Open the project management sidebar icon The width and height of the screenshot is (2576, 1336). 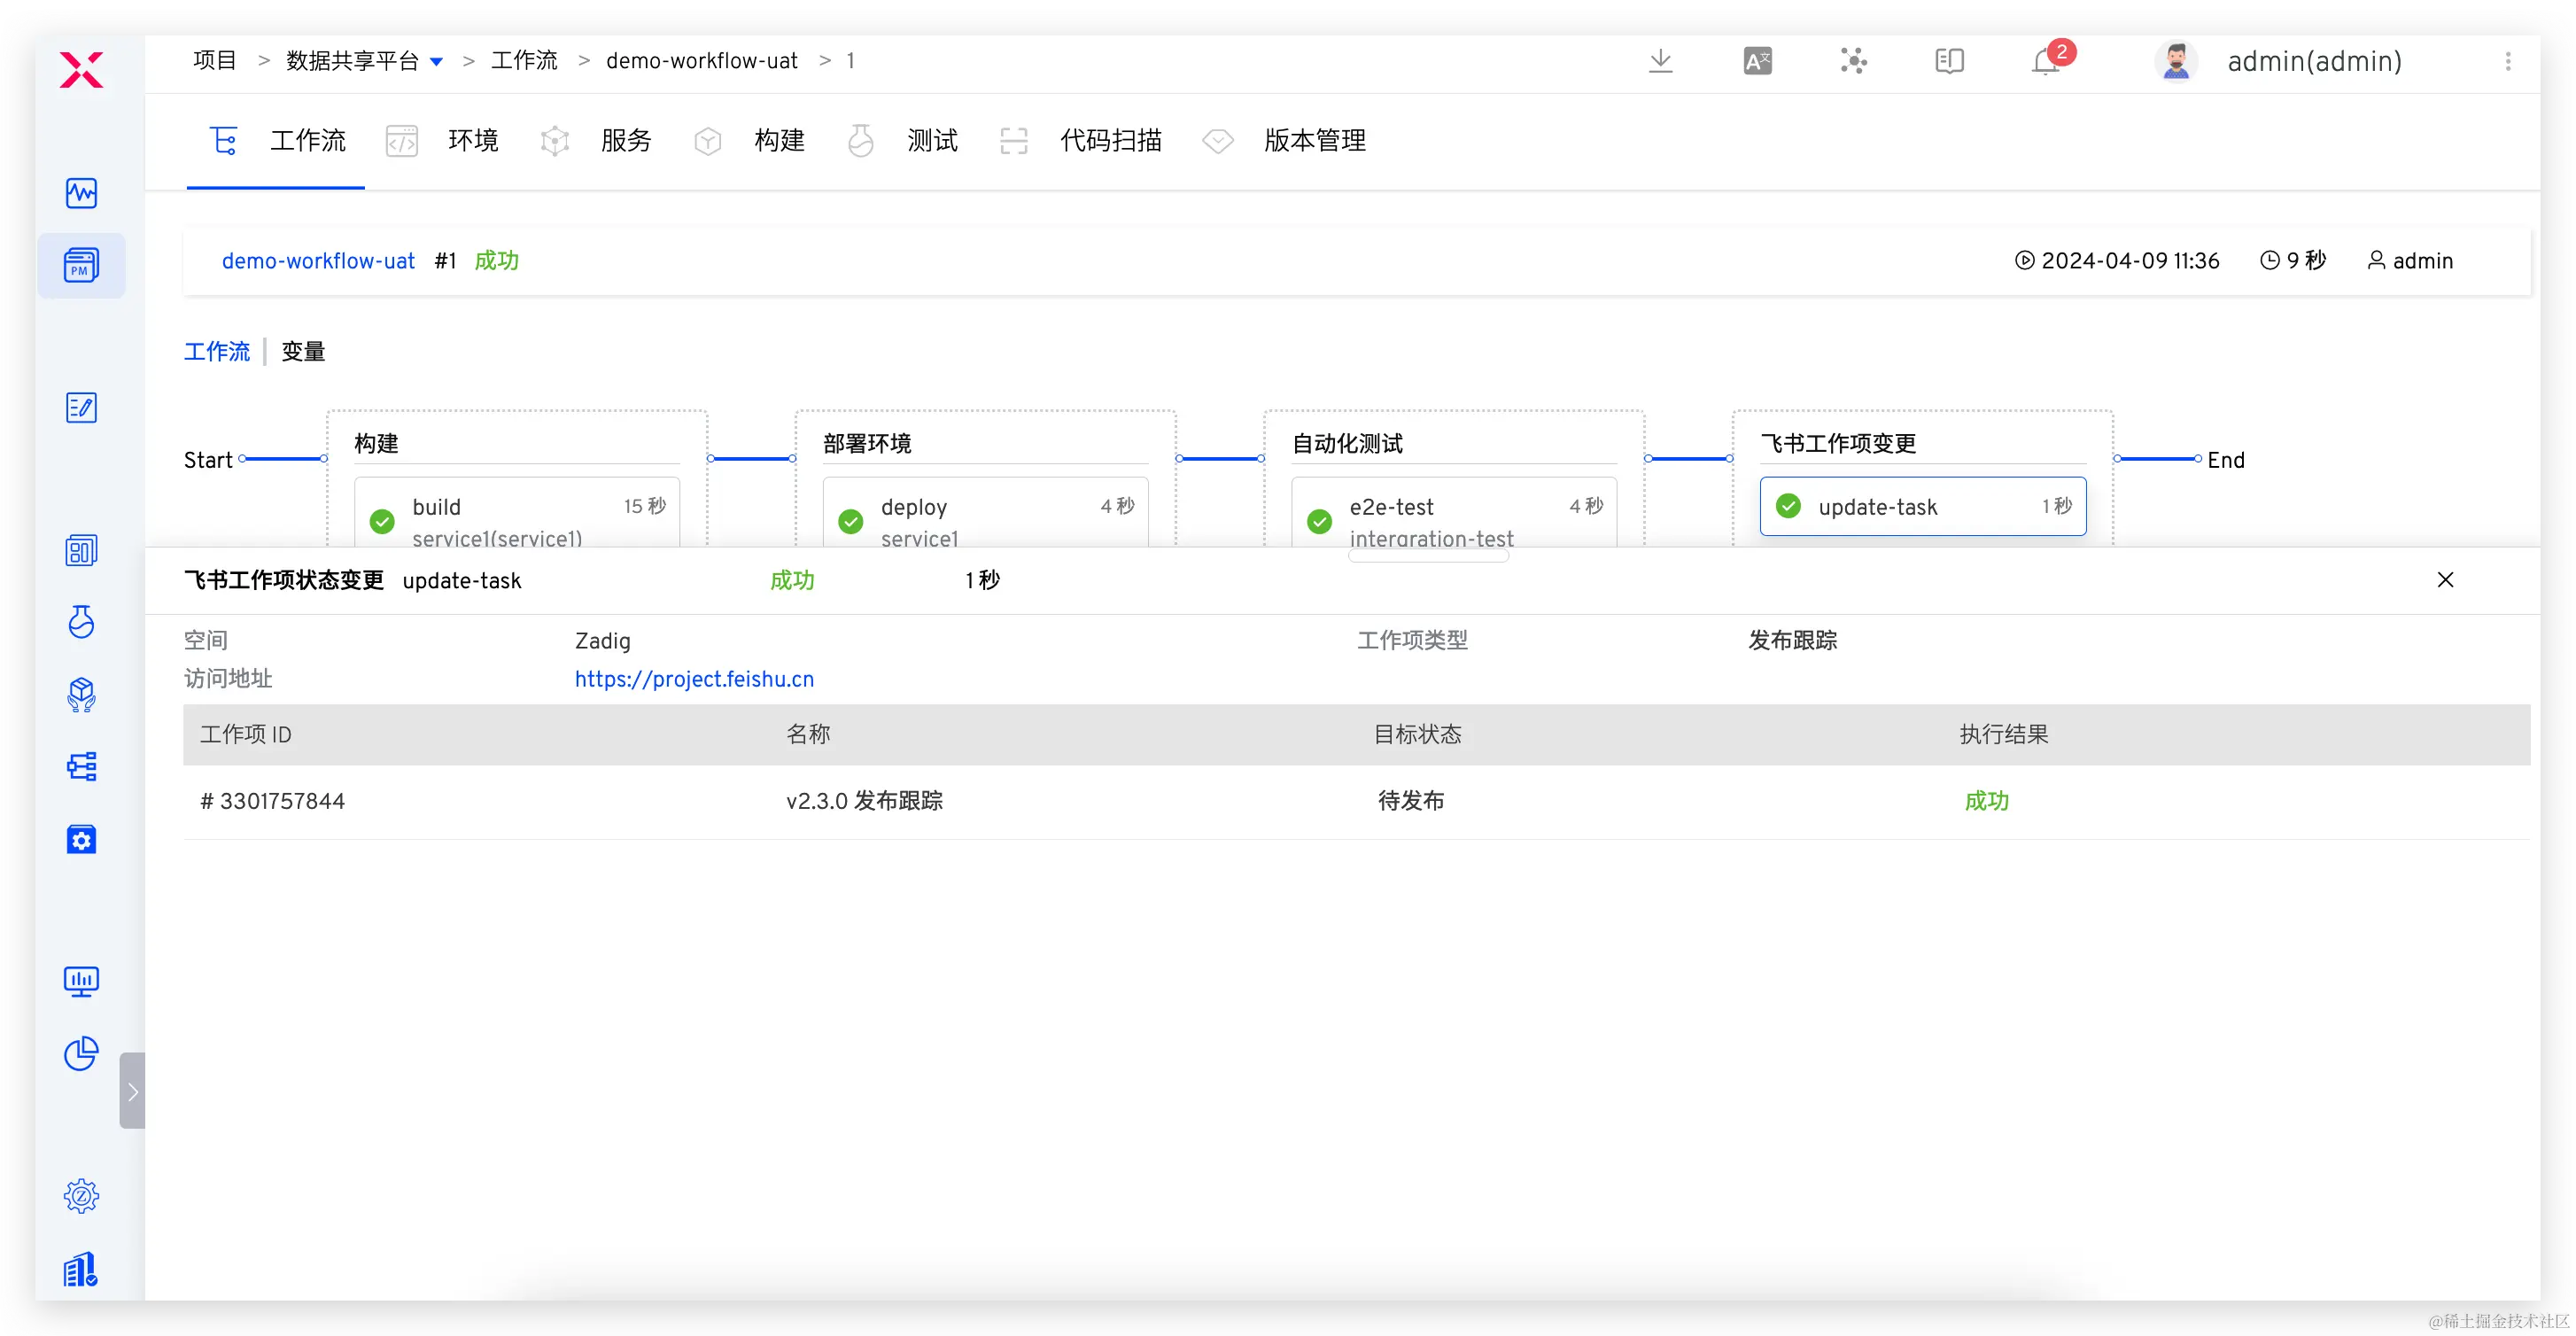pos(81,265)
